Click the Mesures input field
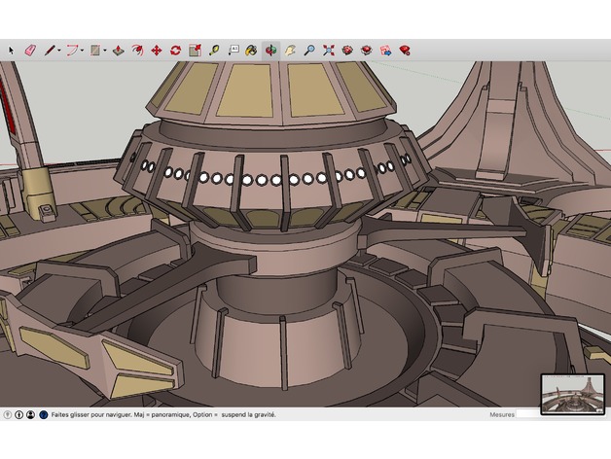Screen dimensions: 611x459 click(530, 414)
